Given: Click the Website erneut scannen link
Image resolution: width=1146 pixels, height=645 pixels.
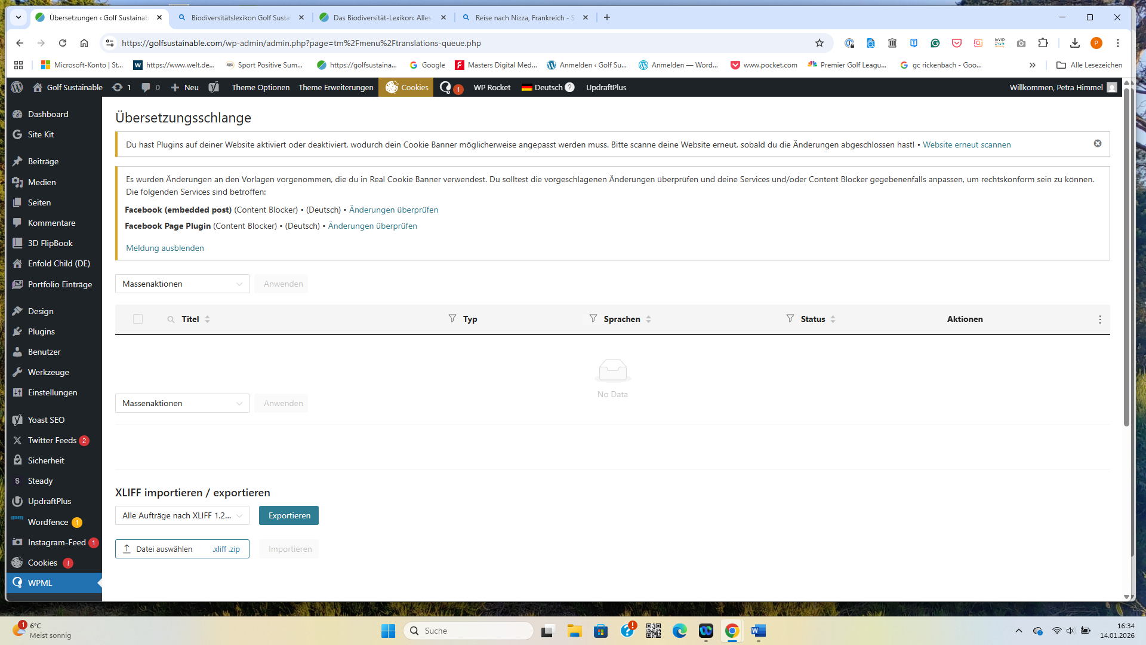Looking at the screenshot, I should [x=966, y=145].
